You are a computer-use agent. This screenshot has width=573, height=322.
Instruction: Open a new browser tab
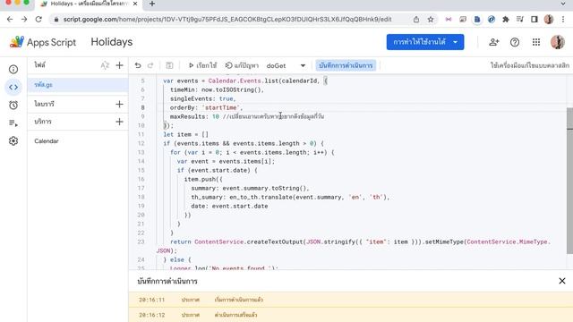click(152, 4)
